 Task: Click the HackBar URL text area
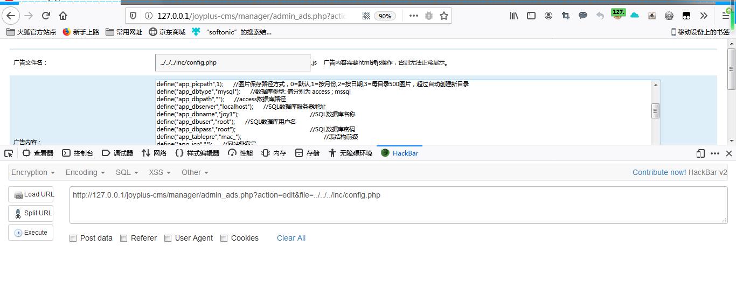[399, 205]
